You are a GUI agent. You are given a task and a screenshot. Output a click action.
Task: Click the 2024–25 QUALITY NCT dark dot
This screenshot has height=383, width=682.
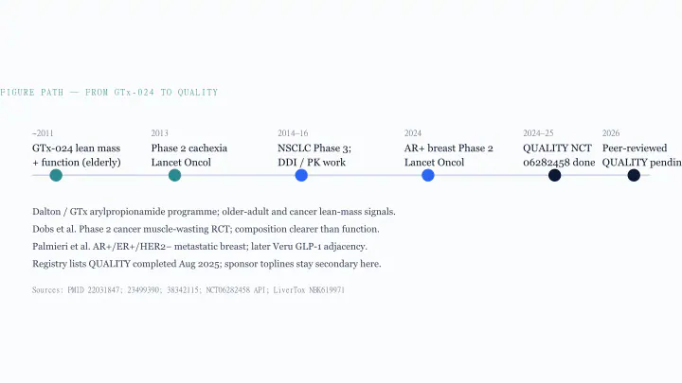coord(554,176)
